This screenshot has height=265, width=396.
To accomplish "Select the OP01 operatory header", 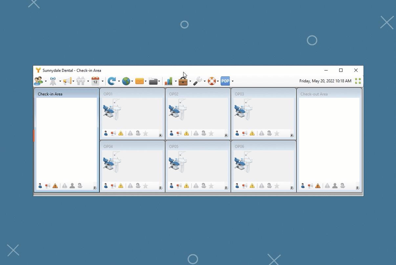I will point(132,94).
